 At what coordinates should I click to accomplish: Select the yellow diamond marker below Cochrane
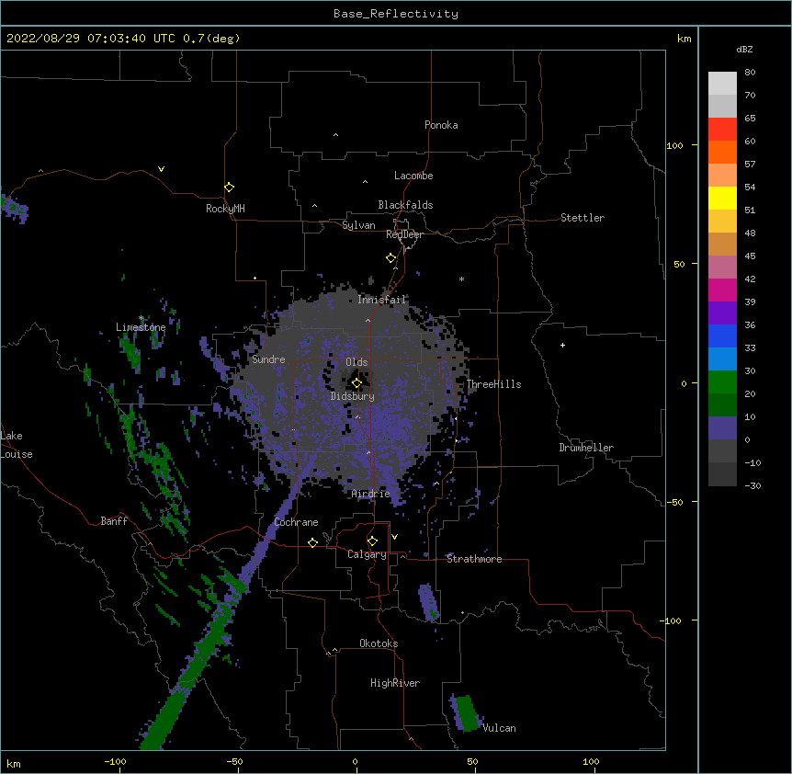coord(312,542)
